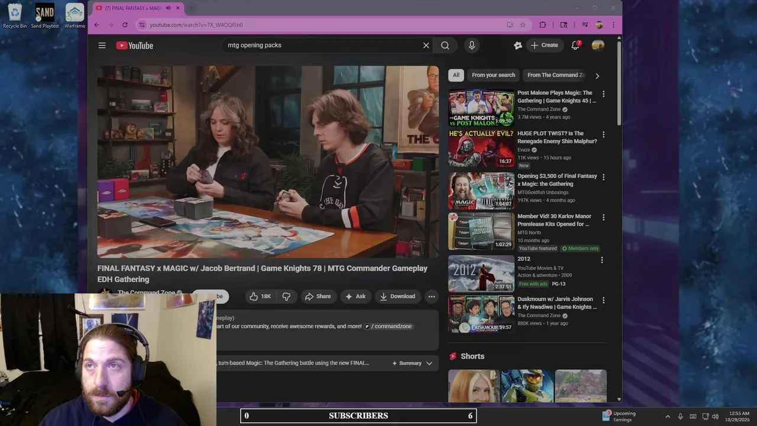Open the Halo Master Chief Shorts thumbnail

tap(528, 386)
